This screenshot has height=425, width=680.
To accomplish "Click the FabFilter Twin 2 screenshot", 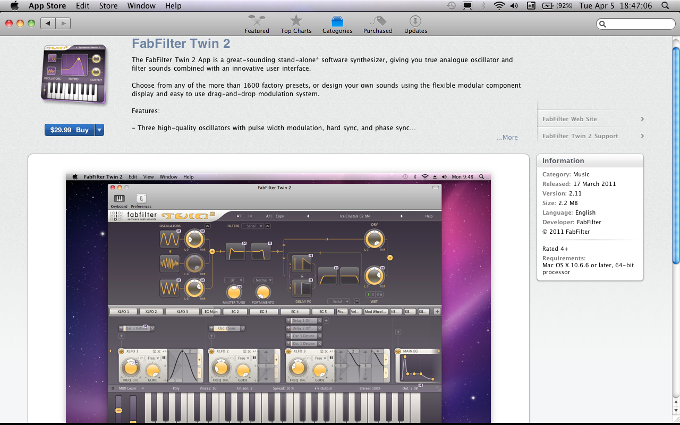I will [x=278, y=297].
